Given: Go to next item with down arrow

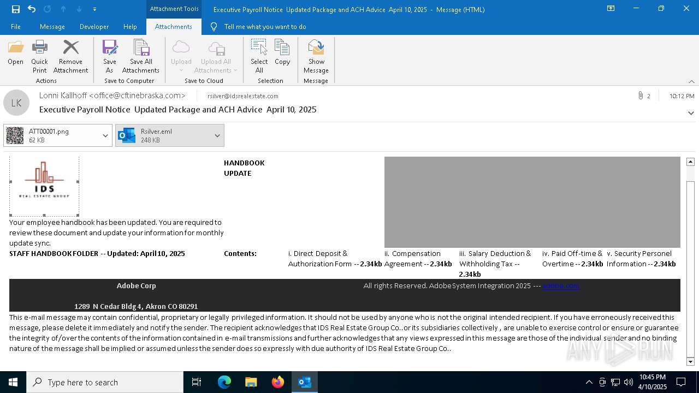Looking at the screenshot, I should tap(79, 9).
